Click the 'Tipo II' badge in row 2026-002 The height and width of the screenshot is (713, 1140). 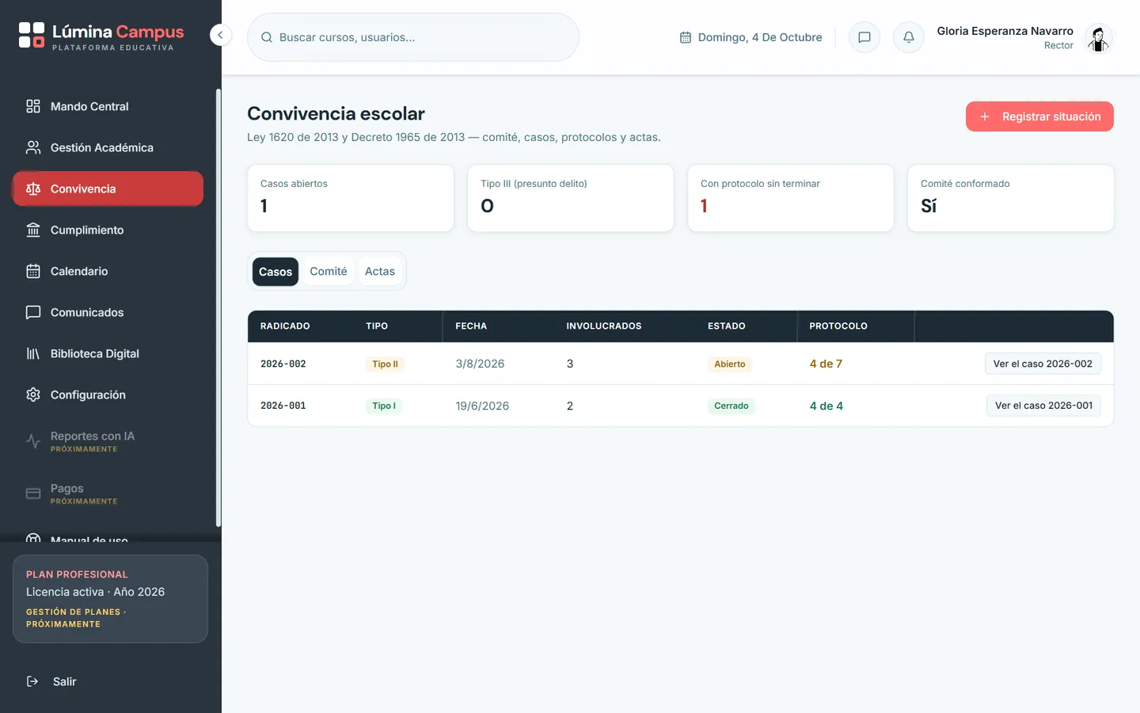[x=386, y=364]
